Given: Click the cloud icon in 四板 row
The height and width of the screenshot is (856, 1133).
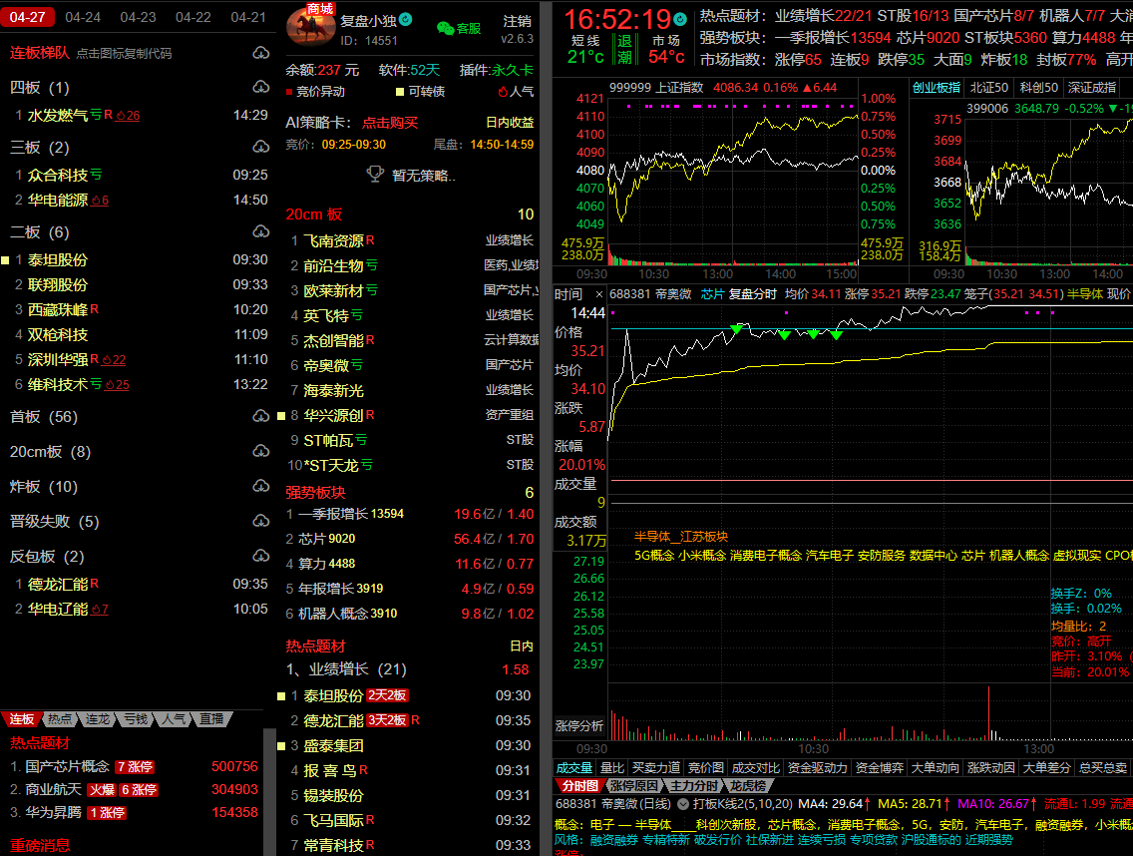Looking at the screenshot, I should pyautogui.click(x=260, y=88).
